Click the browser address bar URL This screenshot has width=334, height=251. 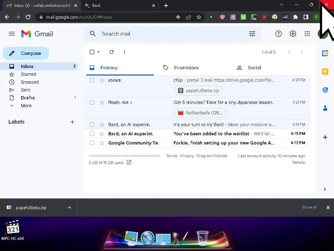point(79,17)
